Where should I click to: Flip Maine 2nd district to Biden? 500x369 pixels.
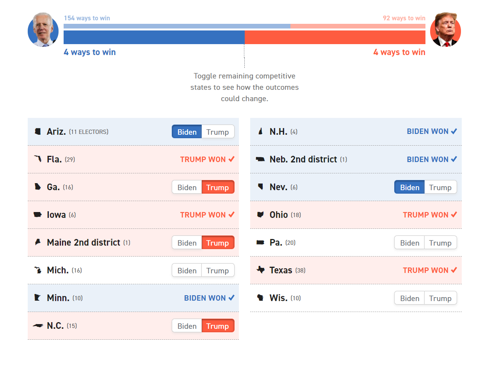[x=187, y=243]
